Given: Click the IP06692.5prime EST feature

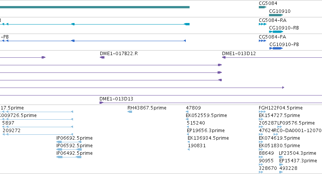Looking at the screenshot, I should coord(69,142).
